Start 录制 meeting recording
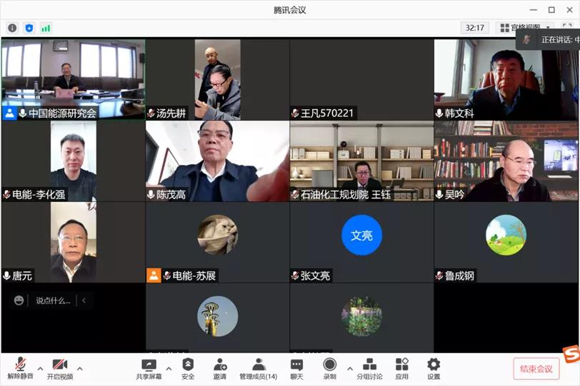Image resolution: width=580 pixels, height=386 pixels. pos(330,368)
